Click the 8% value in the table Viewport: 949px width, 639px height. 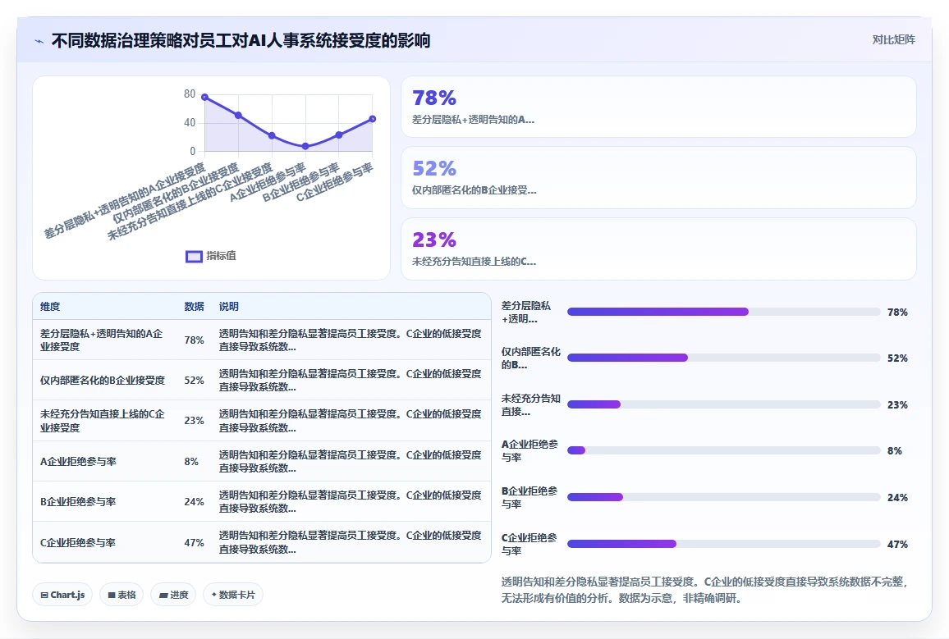pyautogui.click(x=191, y=461)
